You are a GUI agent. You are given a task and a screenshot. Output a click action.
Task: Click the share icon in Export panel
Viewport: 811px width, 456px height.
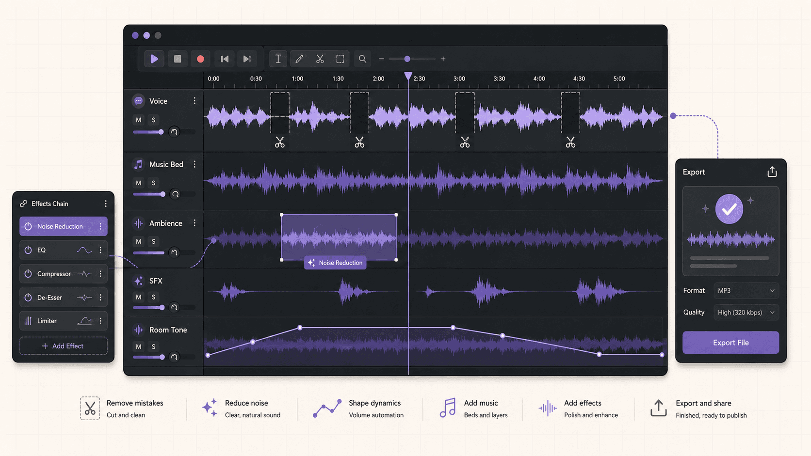(772, 172)
